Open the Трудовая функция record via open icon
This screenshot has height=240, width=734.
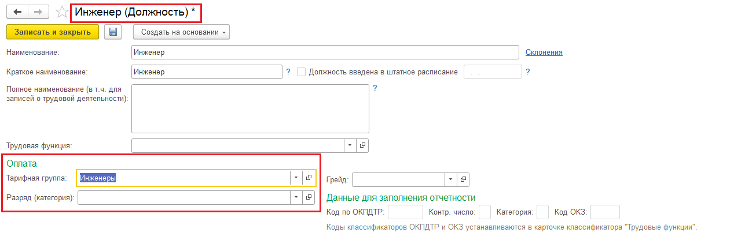pos(362,145)
